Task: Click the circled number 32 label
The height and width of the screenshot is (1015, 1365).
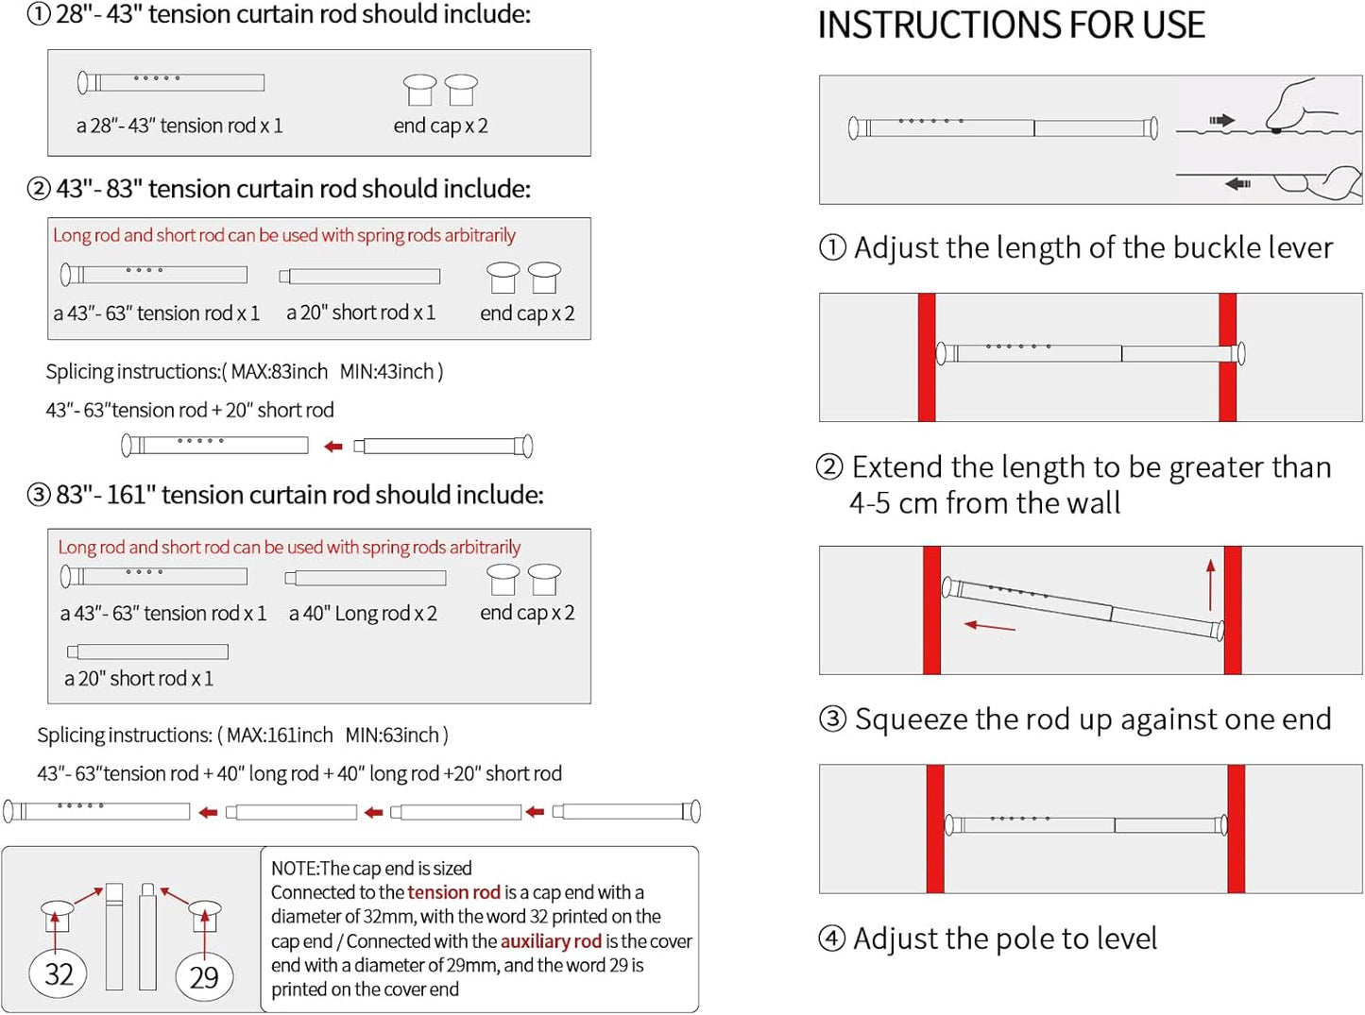Action: pyautogui.click(x=59, y=973)
